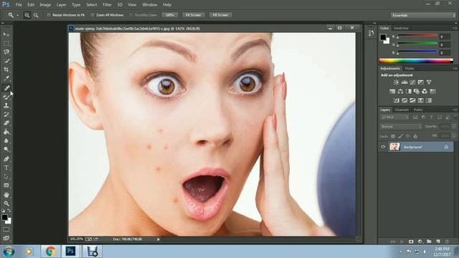Add a Threshold adjustment
The height and width of the screenshot is (258, 459).
(412, 100)
